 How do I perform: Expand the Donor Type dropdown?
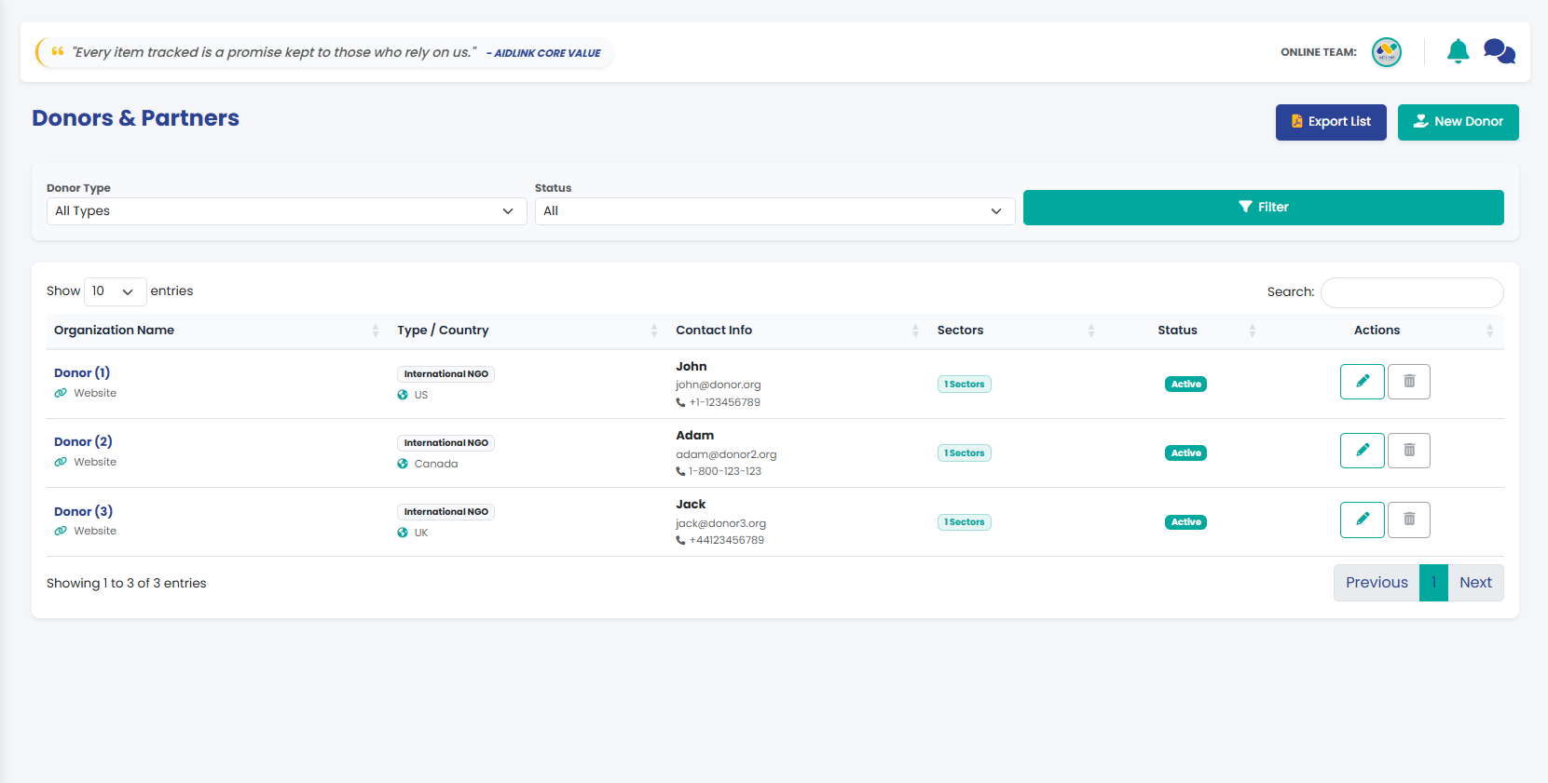point(286,211)
